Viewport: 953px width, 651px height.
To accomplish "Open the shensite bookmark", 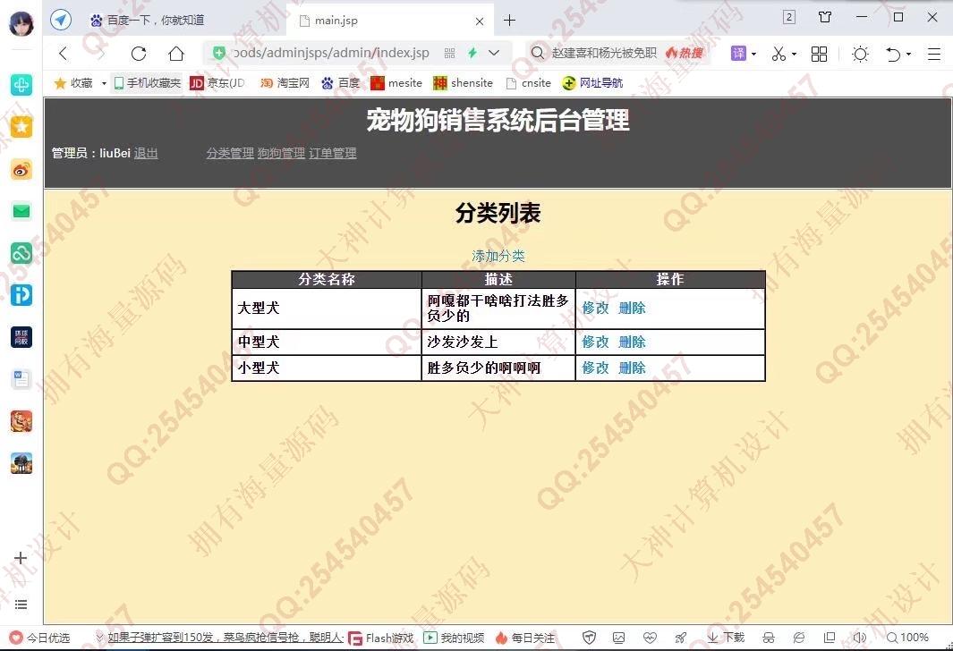I will click(464, 82).
